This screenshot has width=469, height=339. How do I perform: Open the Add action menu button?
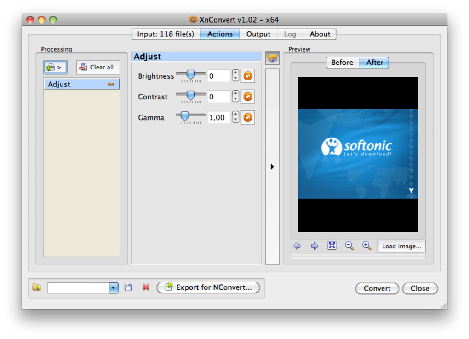55,67
